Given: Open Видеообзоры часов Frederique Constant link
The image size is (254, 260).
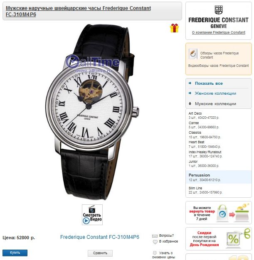Looking at the screenshot, I should click(218, 66).
